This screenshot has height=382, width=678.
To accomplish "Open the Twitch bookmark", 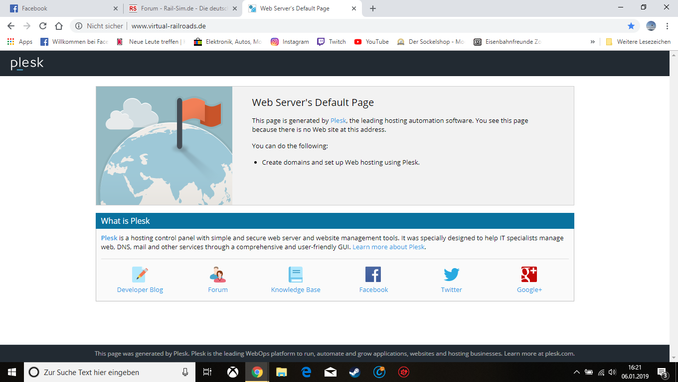I will pyautogui.click(x=332, y=42).
